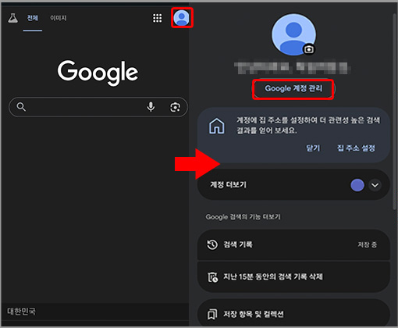Viewport: 398px width, 328px height.
Task: Expand 계정 더보기 with the chevron
Action: click(x=375, y=185)
